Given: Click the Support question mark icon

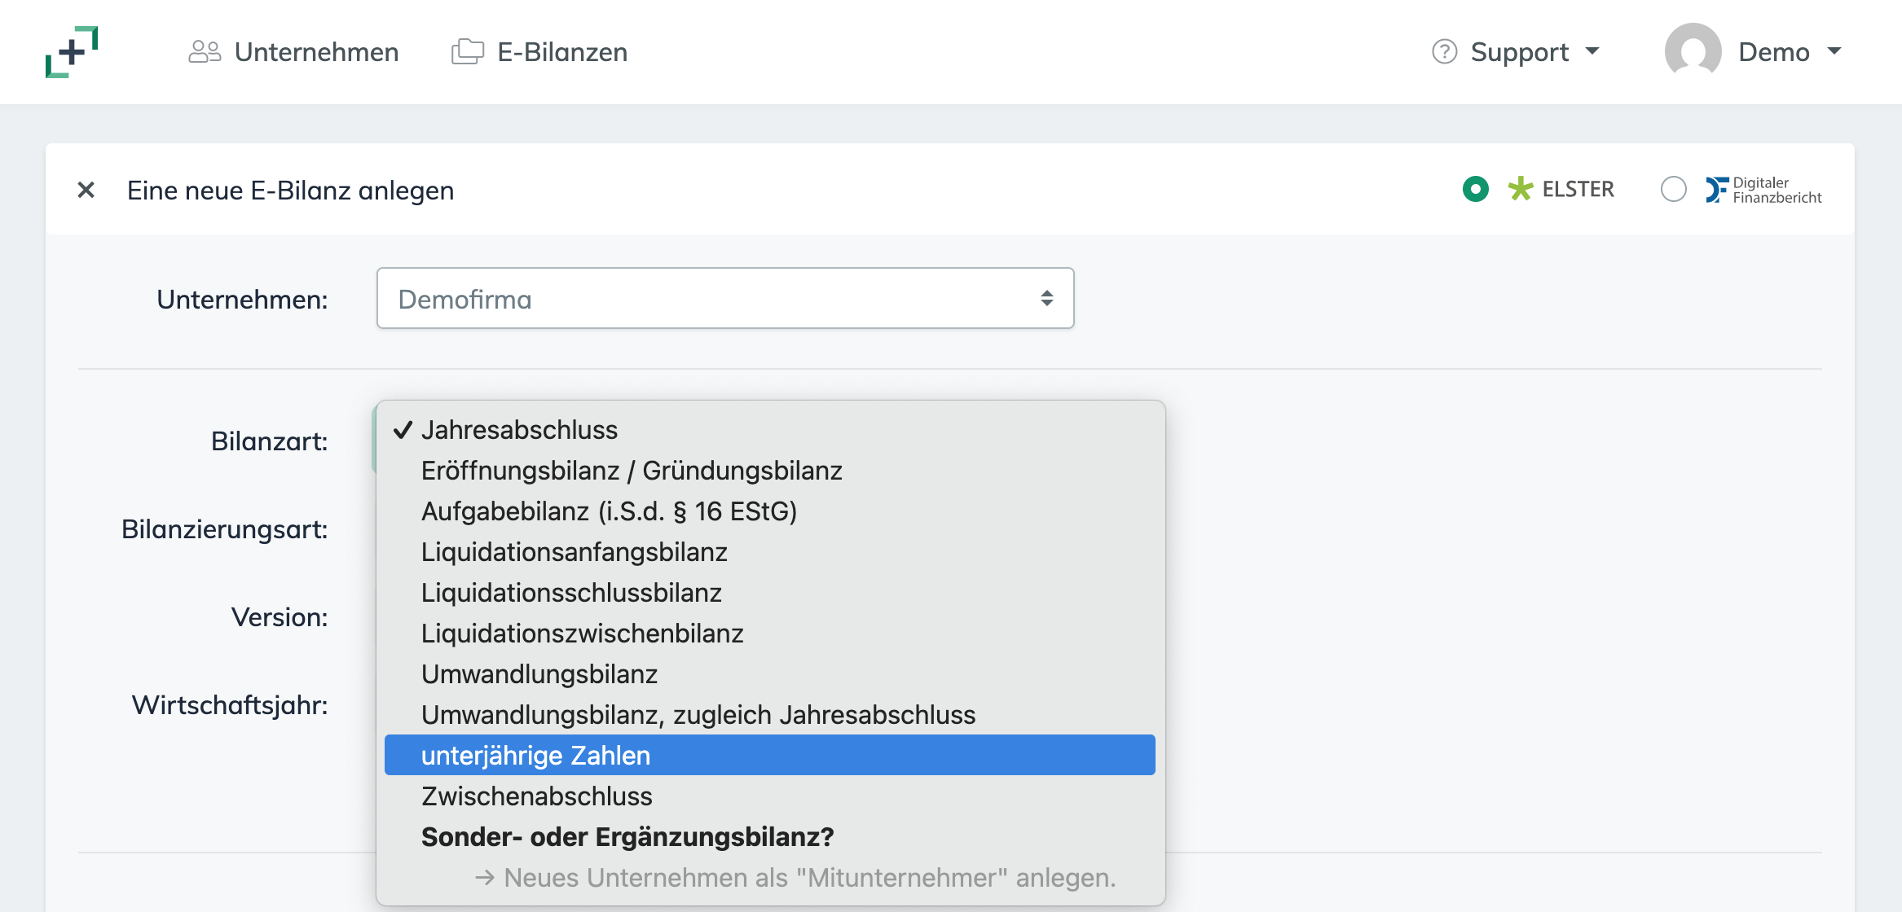Looking at the screenshot, I should [x=1443, y=51].
